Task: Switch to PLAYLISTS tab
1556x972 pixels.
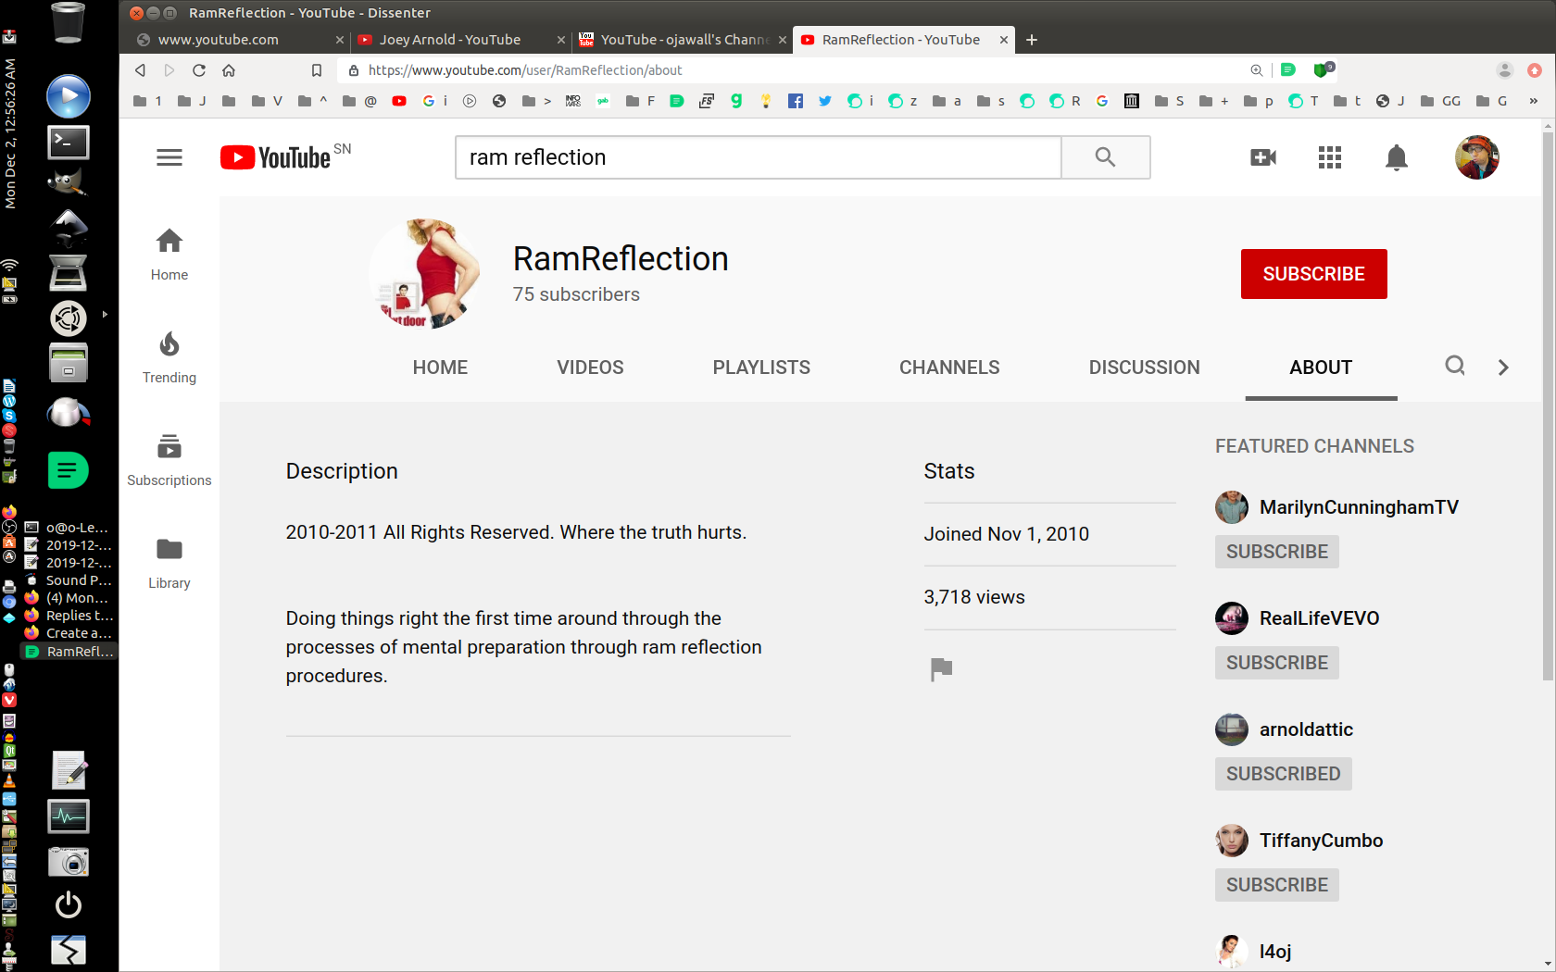Action: click(x=761, y=368)
